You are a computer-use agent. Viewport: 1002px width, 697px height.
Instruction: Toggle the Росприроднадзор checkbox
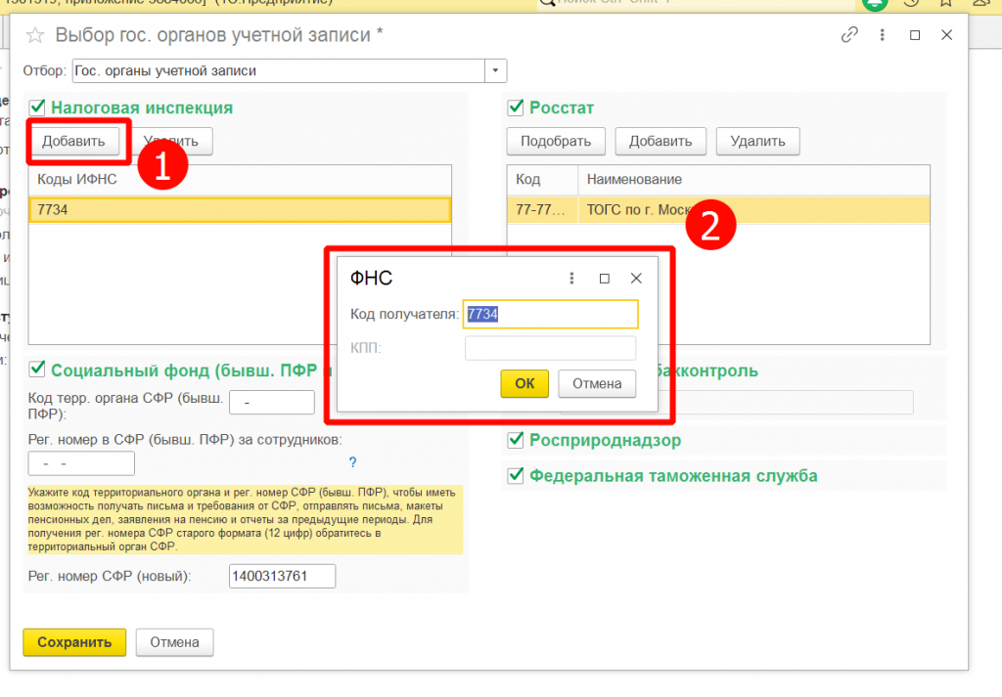click(516, 439)
